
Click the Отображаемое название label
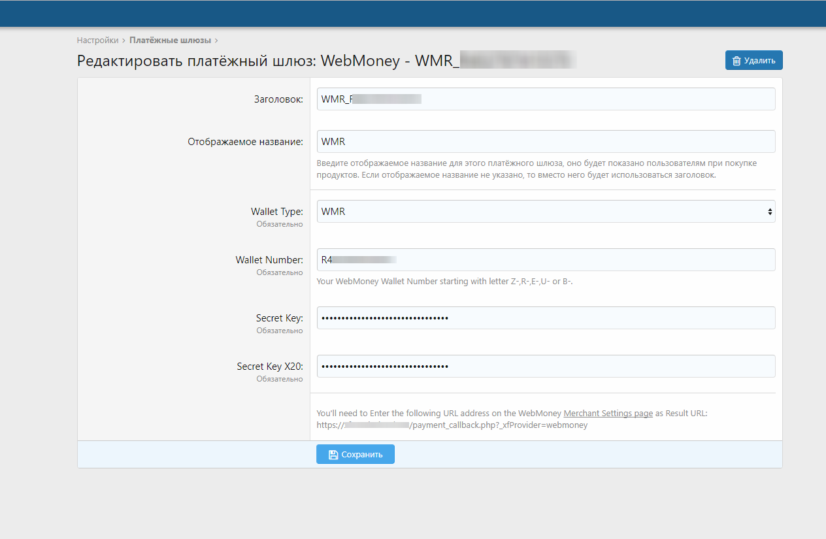(x=246, y=142)
